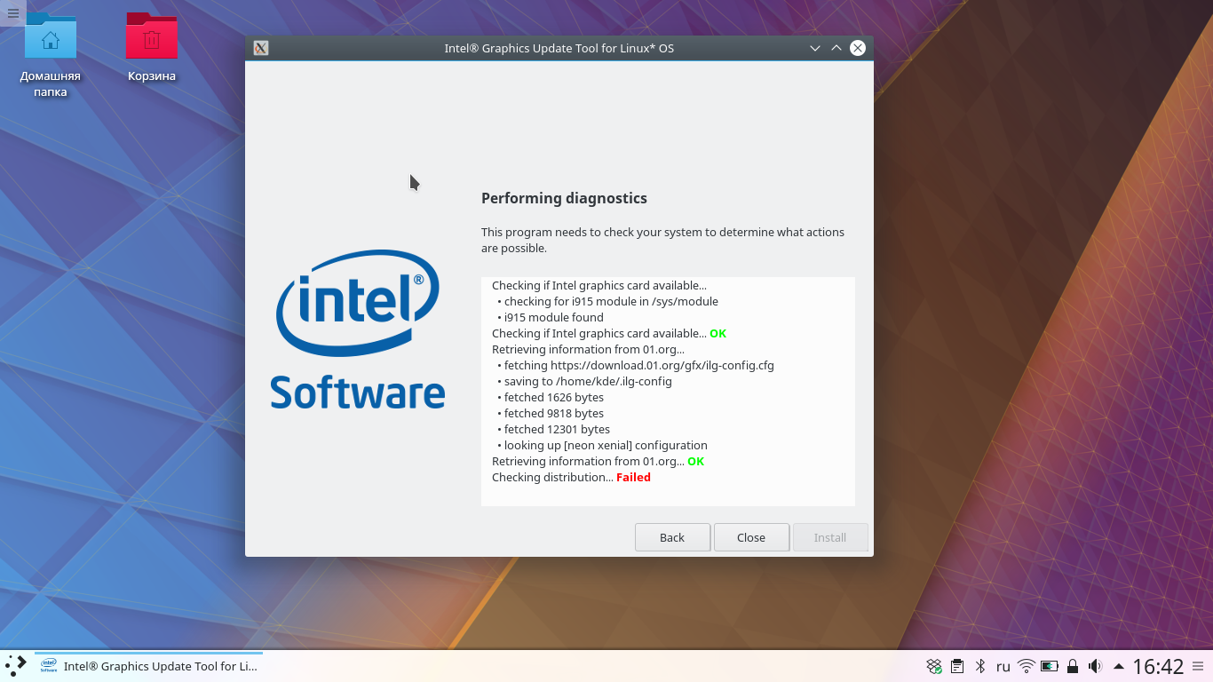Maximize the Intel Graphics Update Tool window
Viewport: 1213px width, 682px height.
pyautogui.click(x=836, y=48)
